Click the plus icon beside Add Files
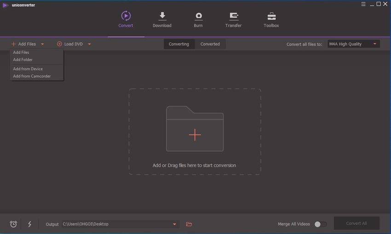Screen dimensions: 391x234 [13, 44]
